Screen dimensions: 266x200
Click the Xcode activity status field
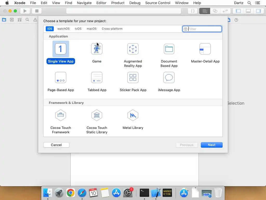123,11
